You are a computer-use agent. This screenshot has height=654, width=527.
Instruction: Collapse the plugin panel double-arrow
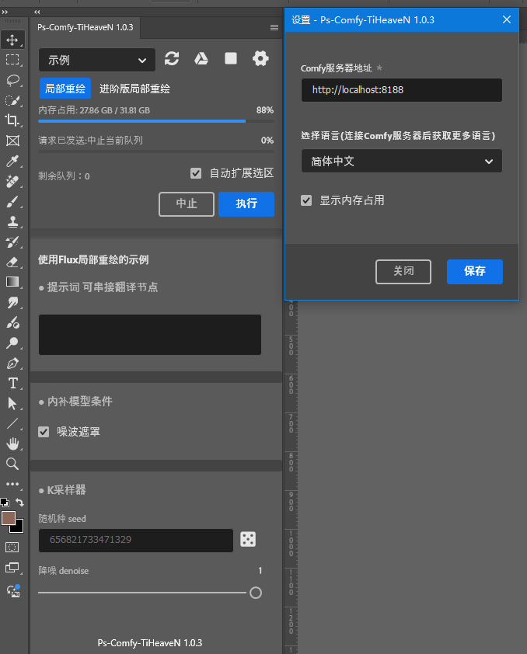pyautogui.click(x=37, y=12)
